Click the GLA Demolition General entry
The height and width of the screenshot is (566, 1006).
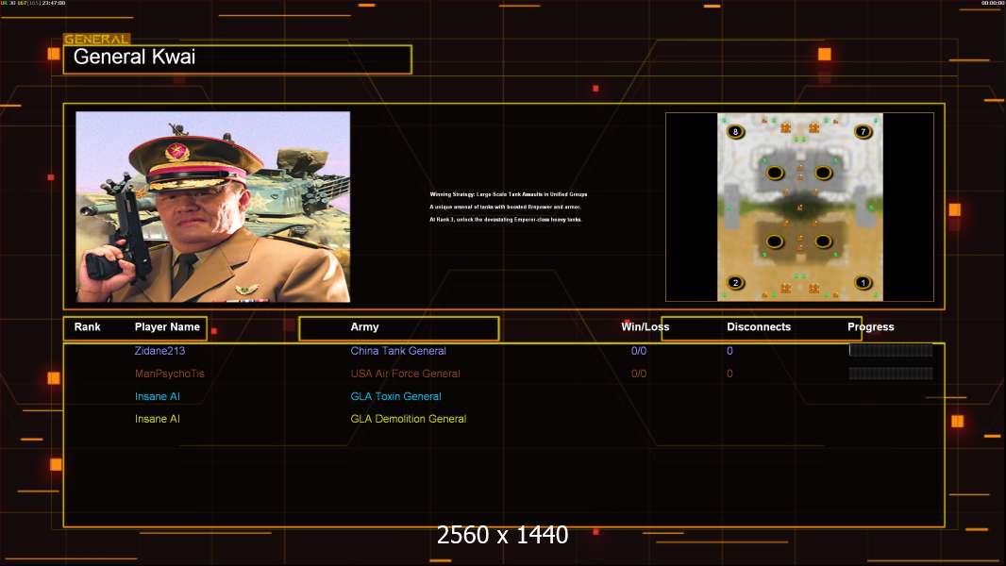coord(408,419)
